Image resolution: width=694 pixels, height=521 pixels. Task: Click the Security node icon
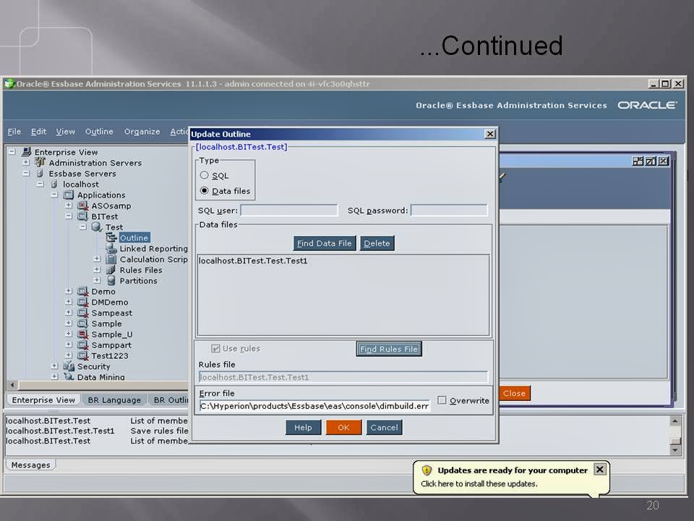pos(68,366)
